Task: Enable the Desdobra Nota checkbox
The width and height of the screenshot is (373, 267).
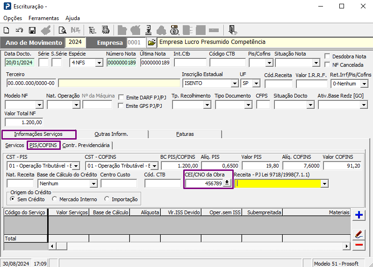Action: coord(327,56)
